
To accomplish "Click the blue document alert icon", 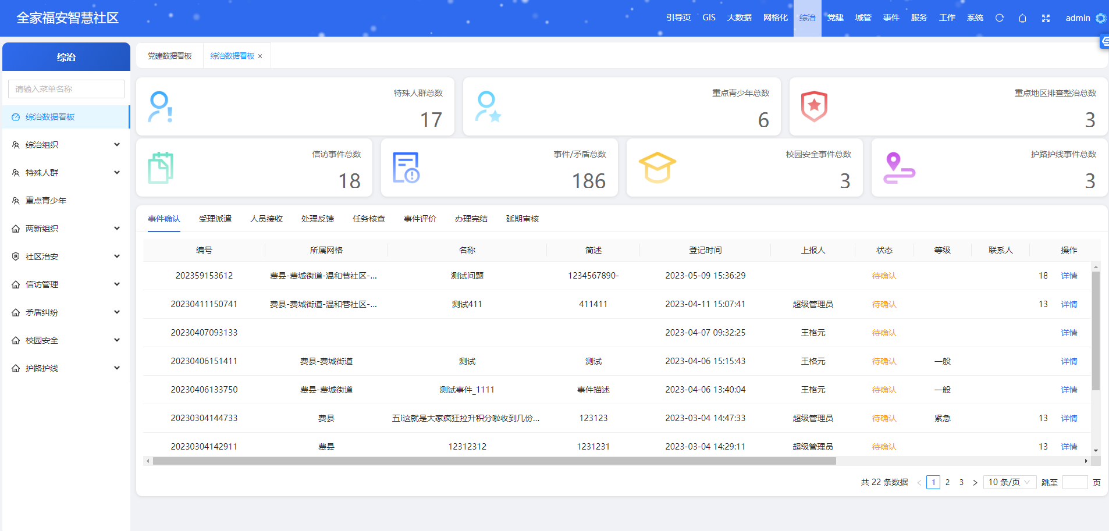I will [x=406, y=168].
